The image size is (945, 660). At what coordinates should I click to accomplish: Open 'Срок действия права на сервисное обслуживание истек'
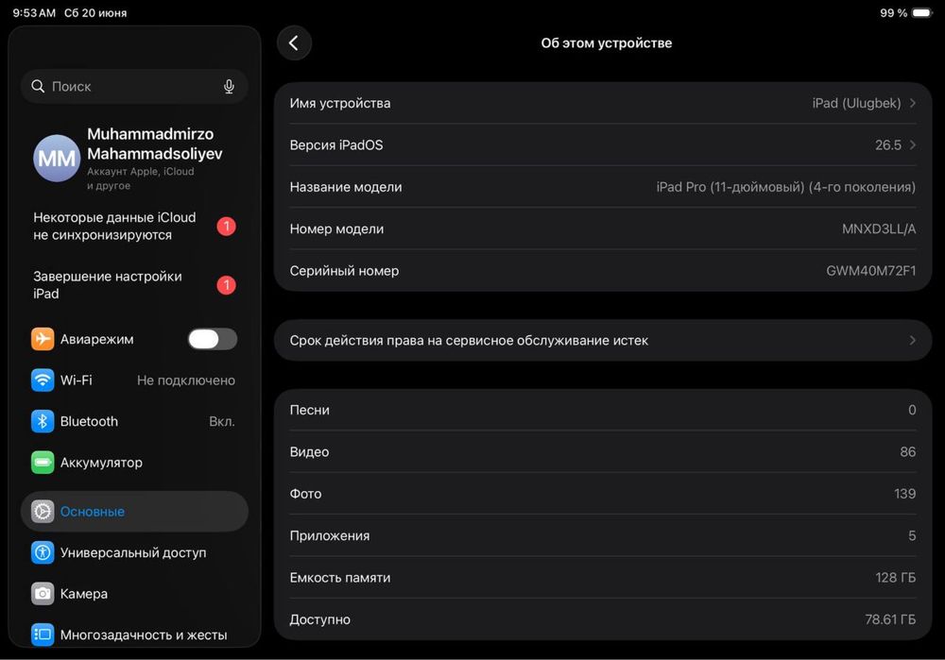603,340
